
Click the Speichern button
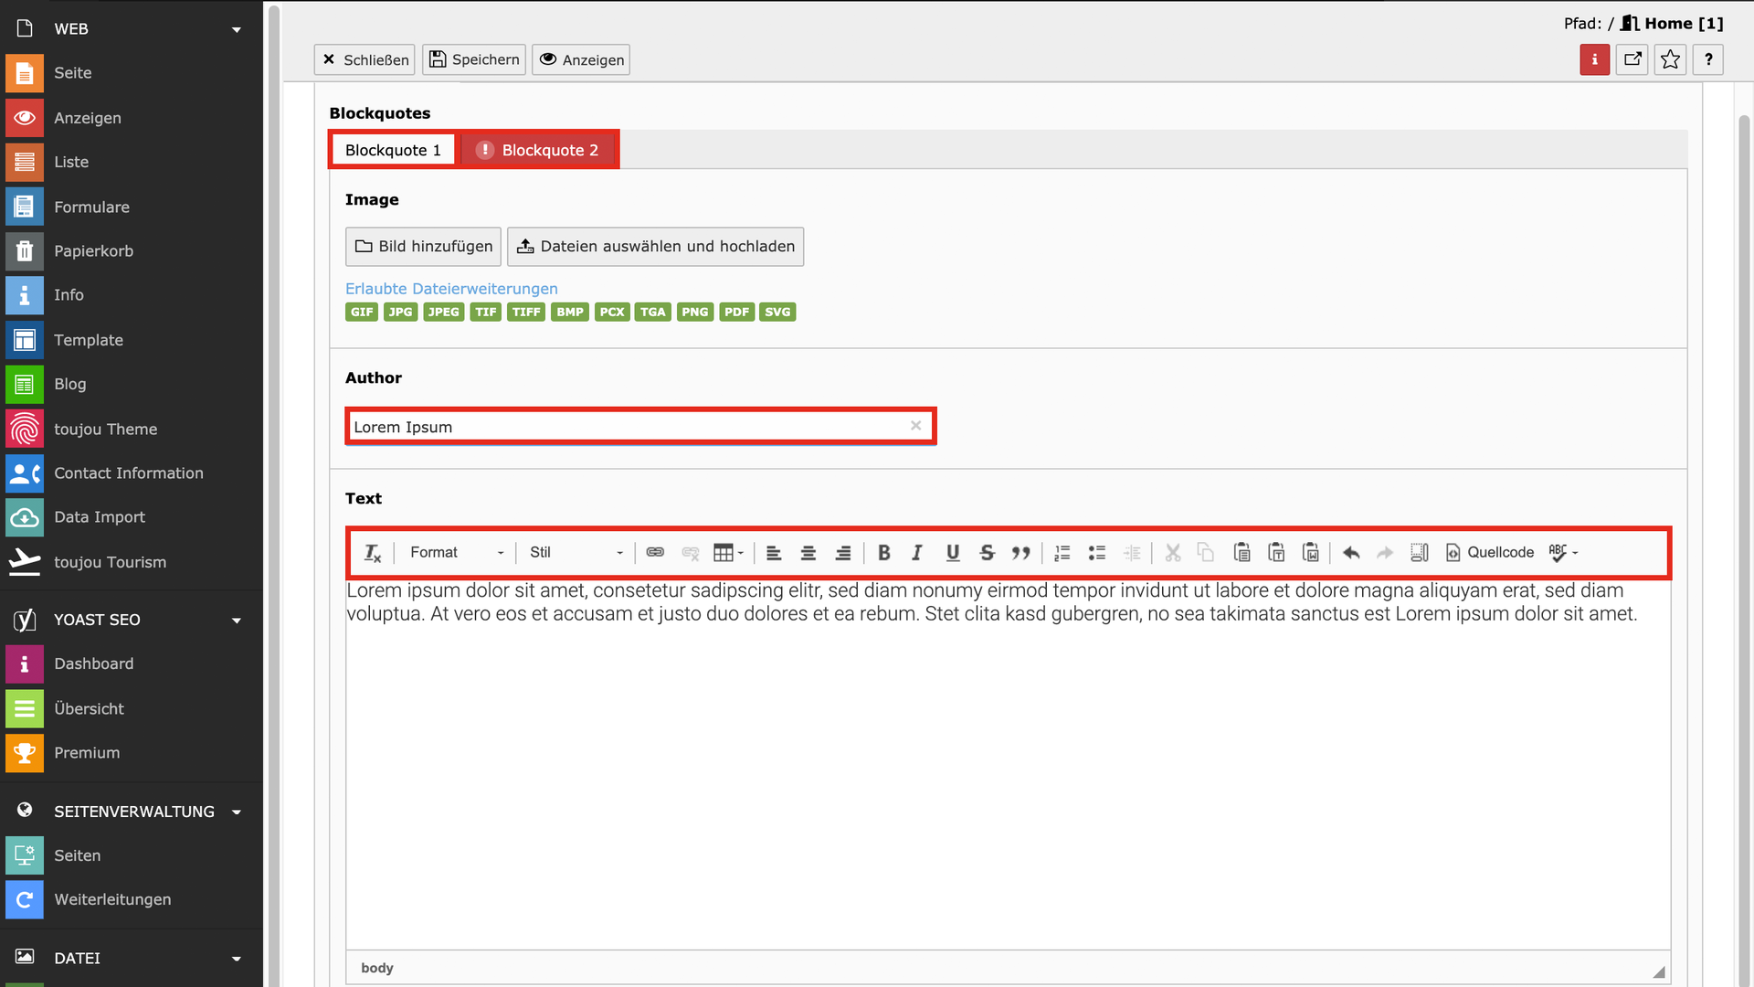(x=474, y=60)
